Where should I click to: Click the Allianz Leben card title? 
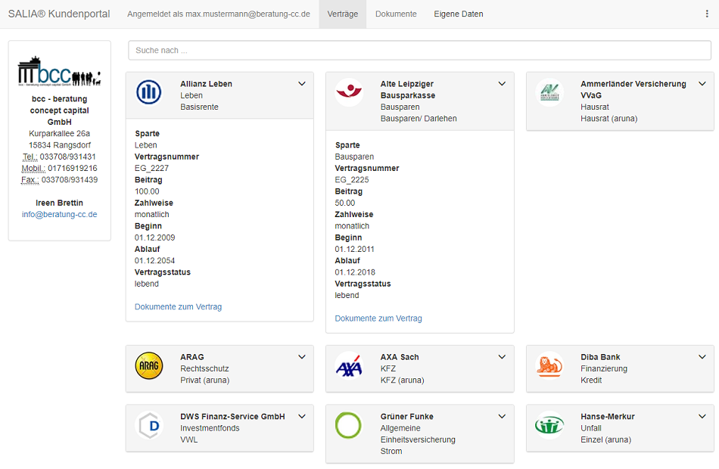pos(206,84)
